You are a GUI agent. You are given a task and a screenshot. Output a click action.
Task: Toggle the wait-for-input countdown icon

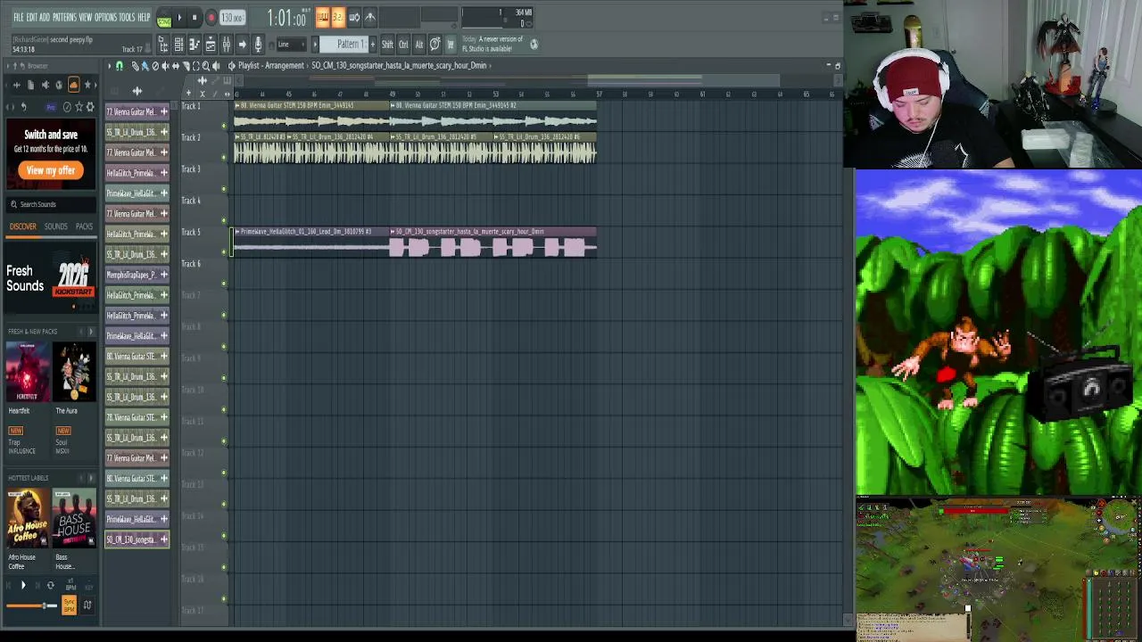point(338,17)
